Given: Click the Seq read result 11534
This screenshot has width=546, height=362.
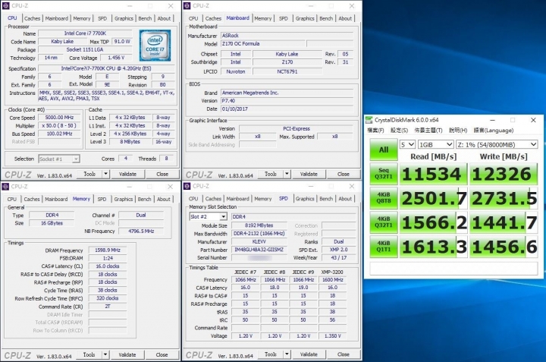Looking at the screenshot, I should point(433,174).
